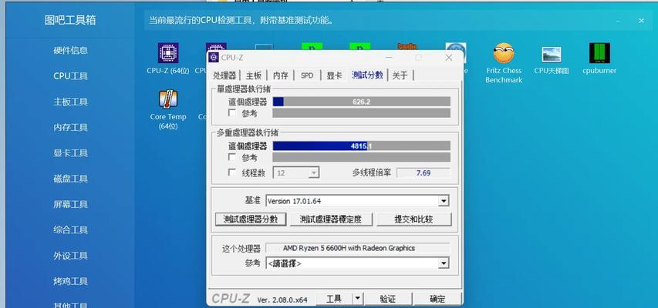Close the CPU-Z window

[449, 58]
